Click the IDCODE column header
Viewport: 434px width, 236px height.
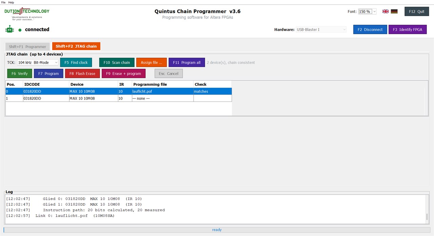pos(46,84)
